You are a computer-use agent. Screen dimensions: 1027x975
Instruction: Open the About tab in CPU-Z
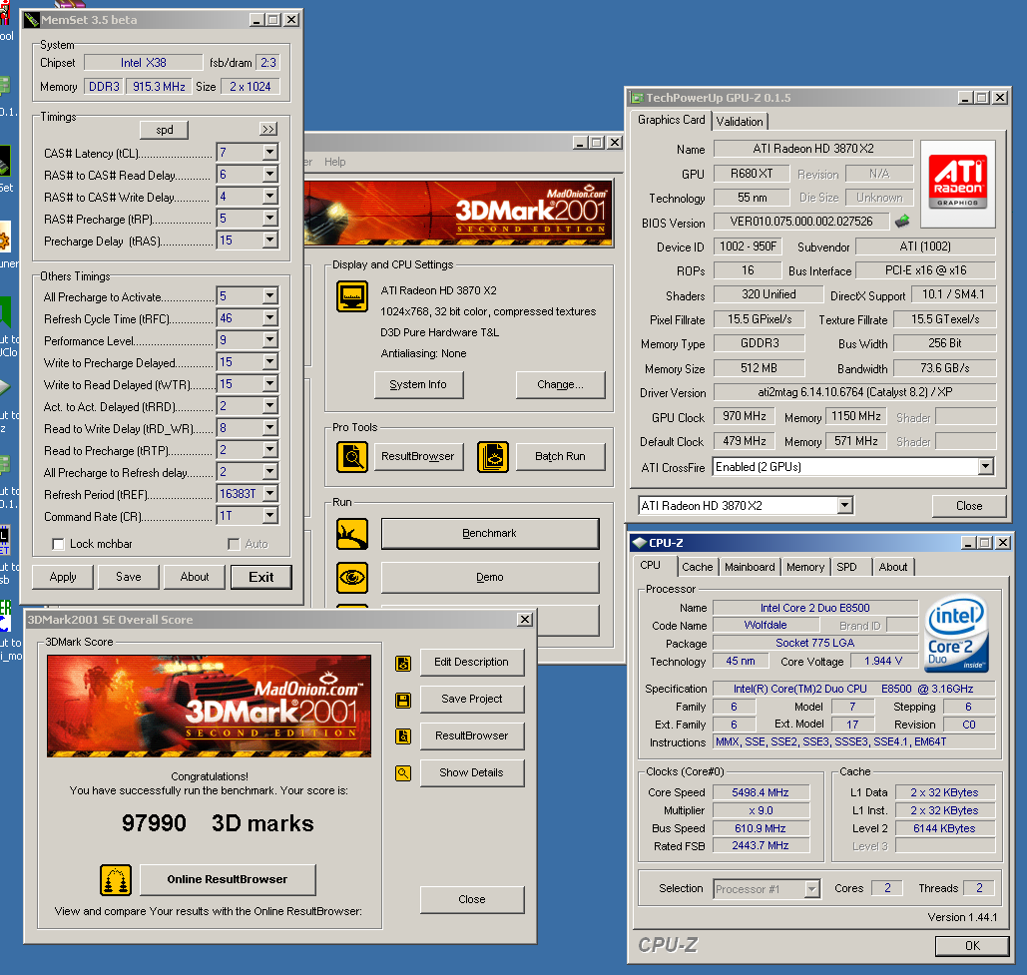pos(892,567)
